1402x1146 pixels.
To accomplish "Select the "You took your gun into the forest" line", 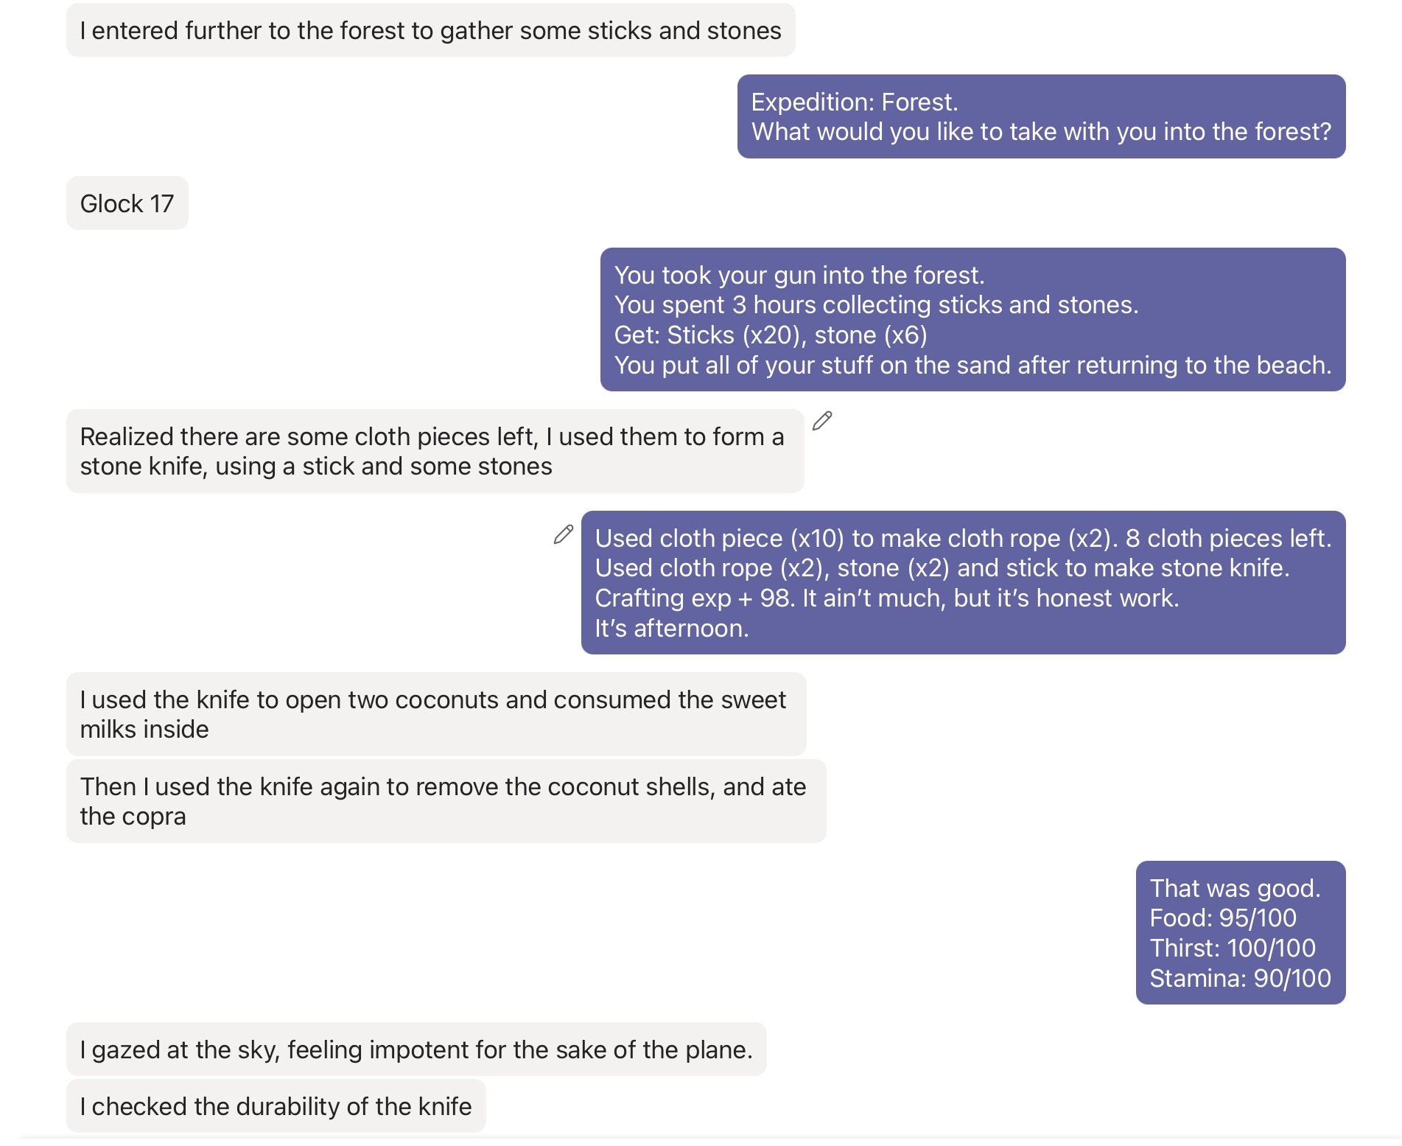I will click(x=799, y=275).
